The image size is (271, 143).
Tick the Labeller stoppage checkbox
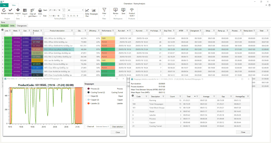[86, 103]
